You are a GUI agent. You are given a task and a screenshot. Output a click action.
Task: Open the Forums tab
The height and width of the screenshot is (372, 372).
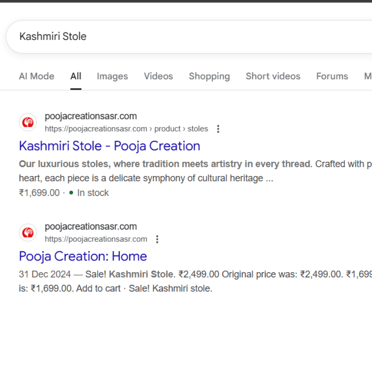(332, 76)
